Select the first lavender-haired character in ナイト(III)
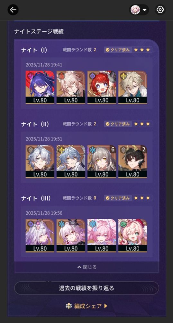Image resolution: width=173 pixels, height=323 pixels. [x=40, y=236]
